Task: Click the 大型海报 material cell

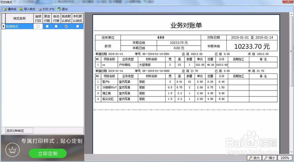Action: [x=152, y=65]
